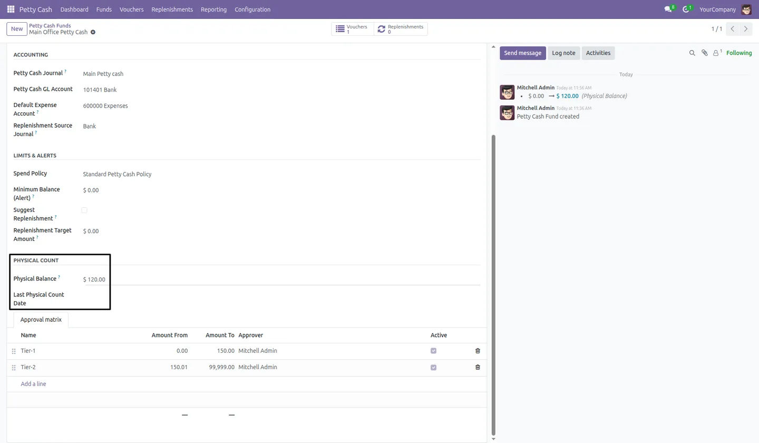Open the Configuration dropdown menu

[x=252, y=9]
